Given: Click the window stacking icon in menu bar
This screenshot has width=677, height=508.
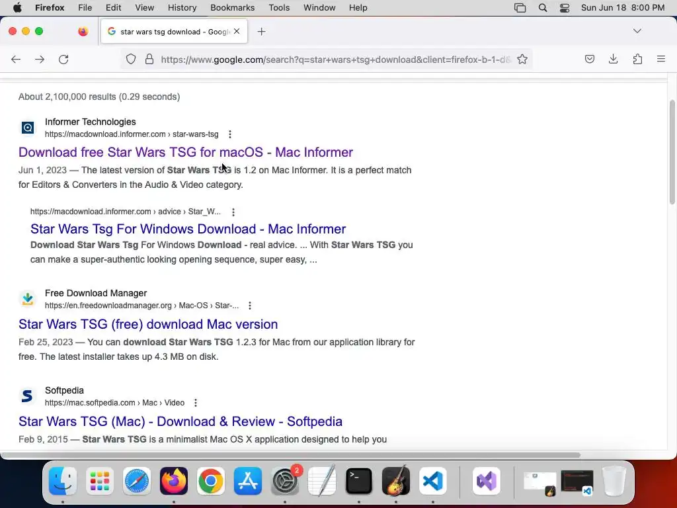Looking at the screenshot, I should click(520, 8).
